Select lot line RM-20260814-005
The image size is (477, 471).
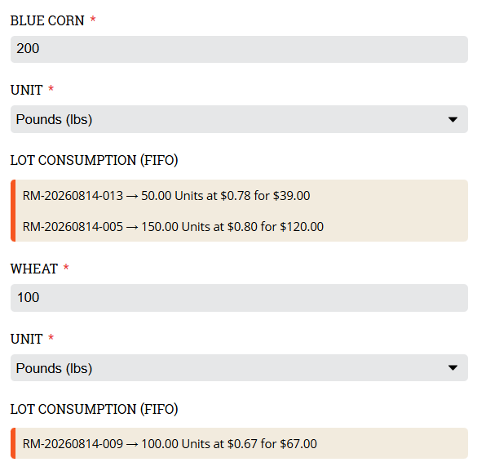(173, 226)
